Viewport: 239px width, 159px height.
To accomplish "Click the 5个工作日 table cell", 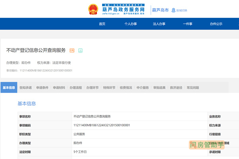I will click(80, 152).
